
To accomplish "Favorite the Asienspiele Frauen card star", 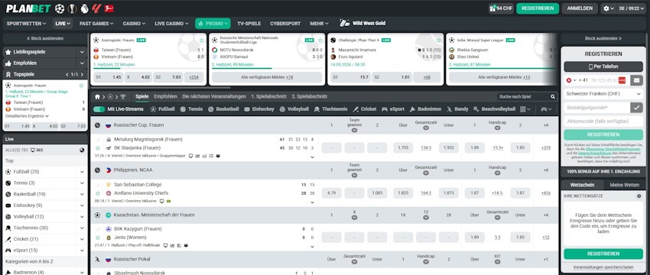I will pos(201,40).
